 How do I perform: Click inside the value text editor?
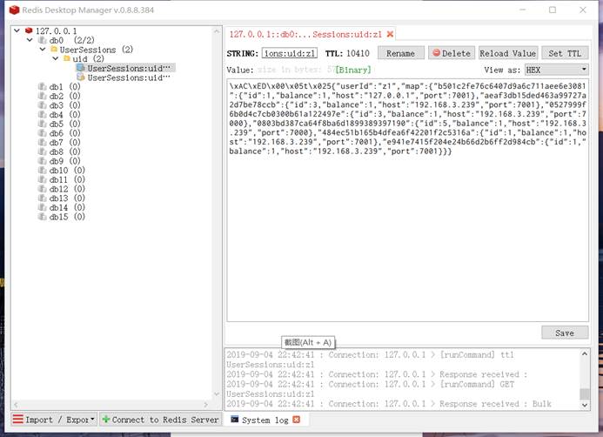tap(407, 200)
